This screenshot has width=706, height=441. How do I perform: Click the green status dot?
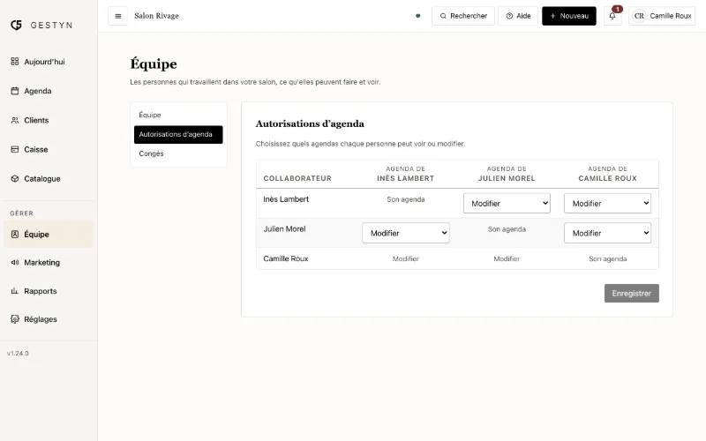pos(417,16)
